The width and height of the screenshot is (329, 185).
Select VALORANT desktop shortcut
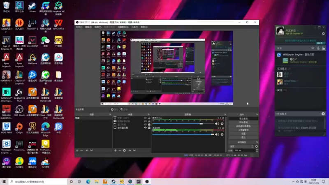[x=32, y=42]
